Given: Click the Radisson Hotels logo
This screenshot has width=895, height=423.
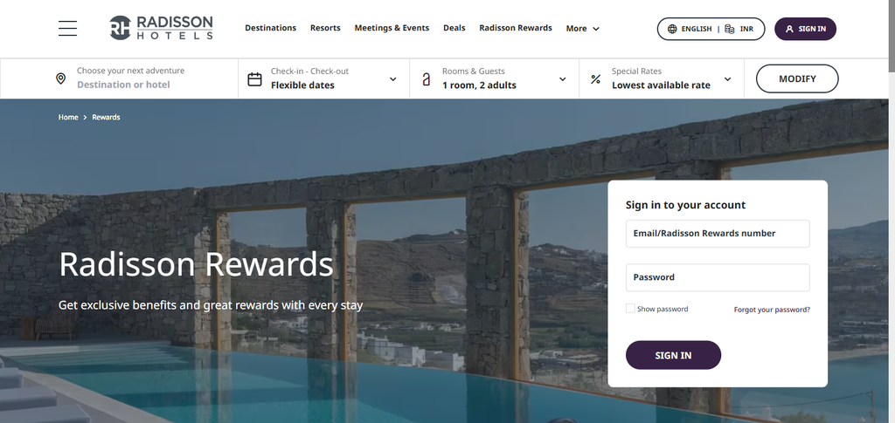Looking at the screenshot, I should [161, 27].
